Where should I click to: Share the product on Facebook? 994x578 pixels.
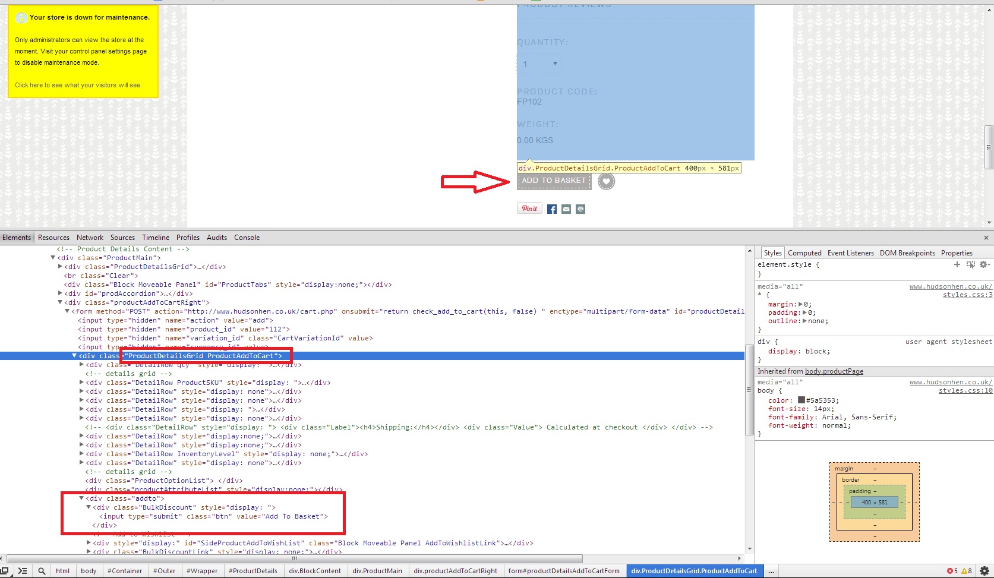(552, 209)
